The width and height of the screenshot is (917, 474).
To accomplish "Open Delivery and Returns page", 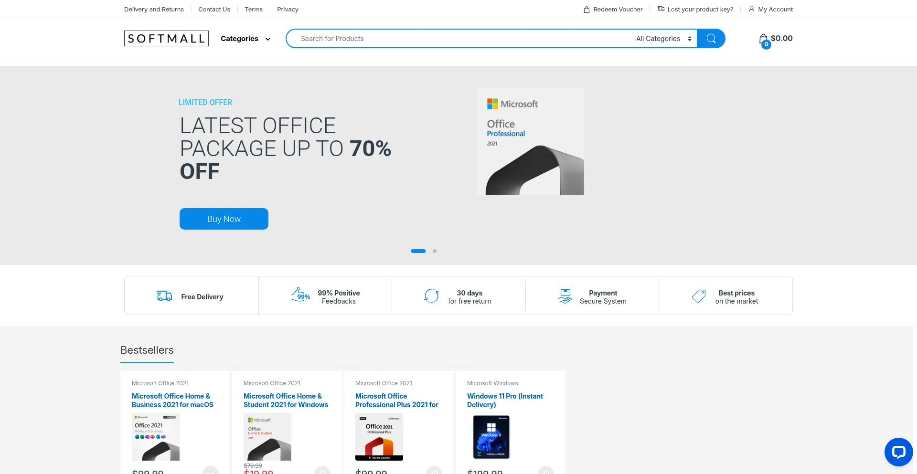I will tap(154, 10).
